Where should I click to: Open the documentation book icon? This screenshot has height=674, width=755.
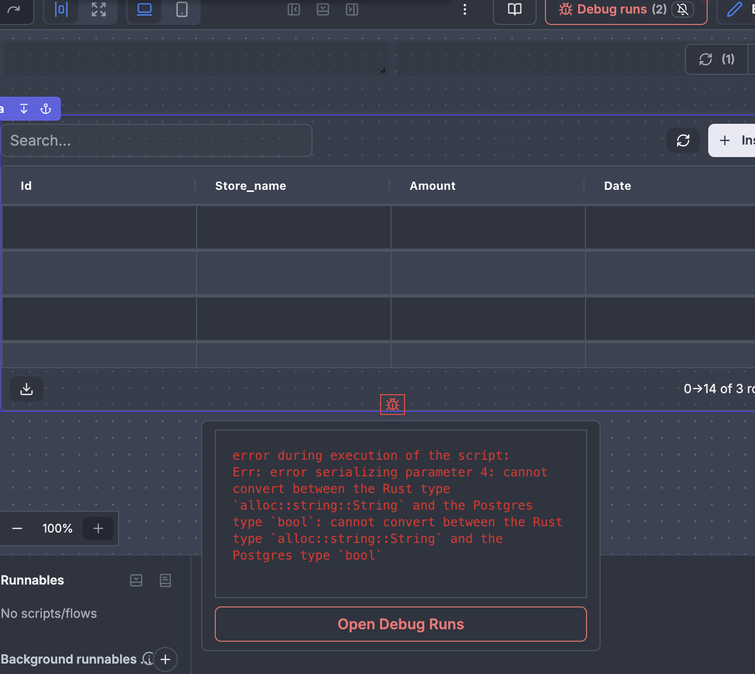tap(515, 9)
